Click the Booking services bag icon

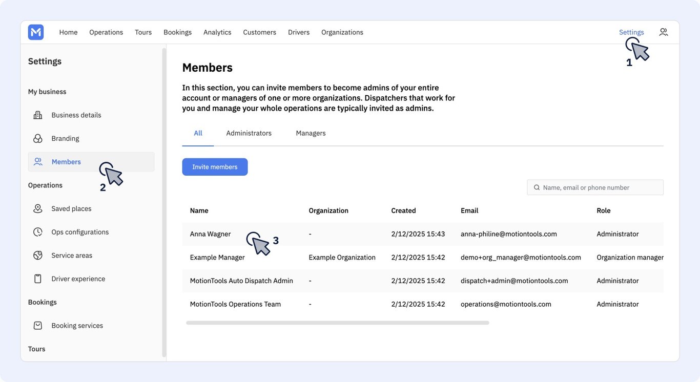(x=38, y=326)
